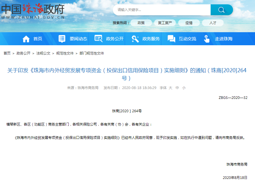Click the blue article title heading
Screen dimensions: 255x183
pyautogui.click(x=127, y=74)
